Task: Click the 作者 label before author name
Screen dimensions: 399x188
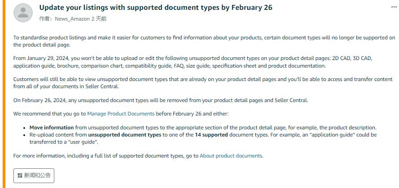Action: pos(44,19)
